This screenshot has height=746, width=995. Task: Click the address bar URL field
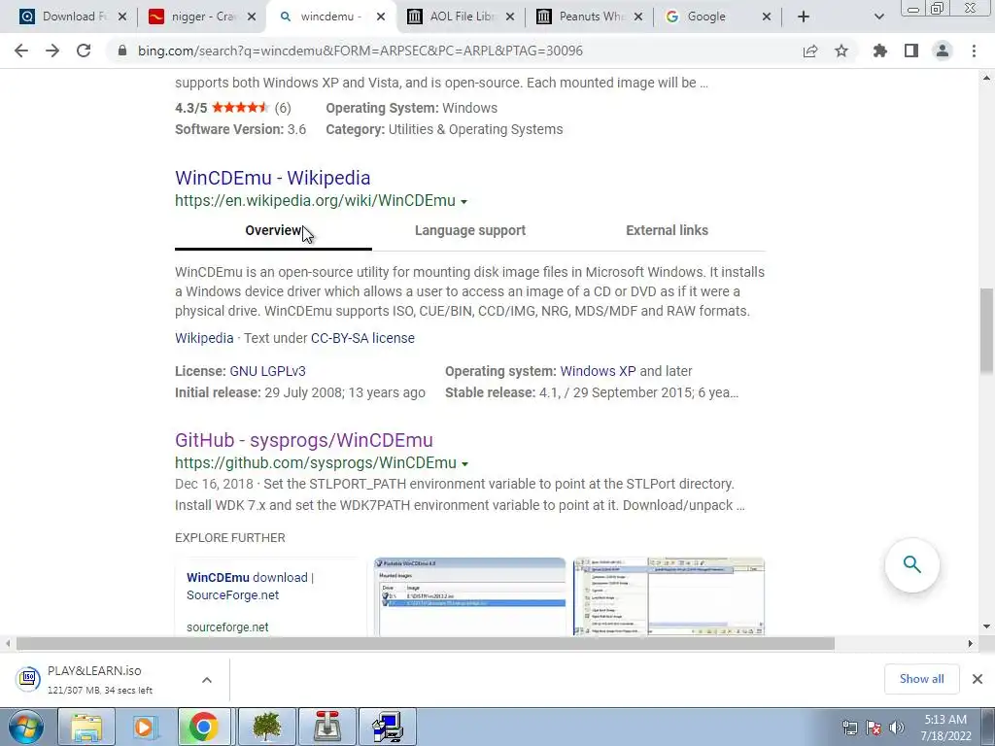coord(457,51)
